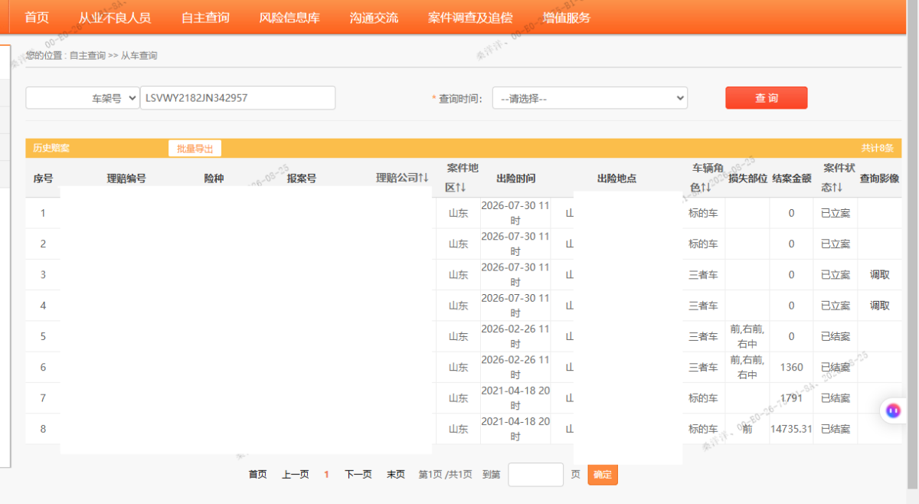Click the 出险时间 column header
919x504 pixels.
tap(515, 178)
